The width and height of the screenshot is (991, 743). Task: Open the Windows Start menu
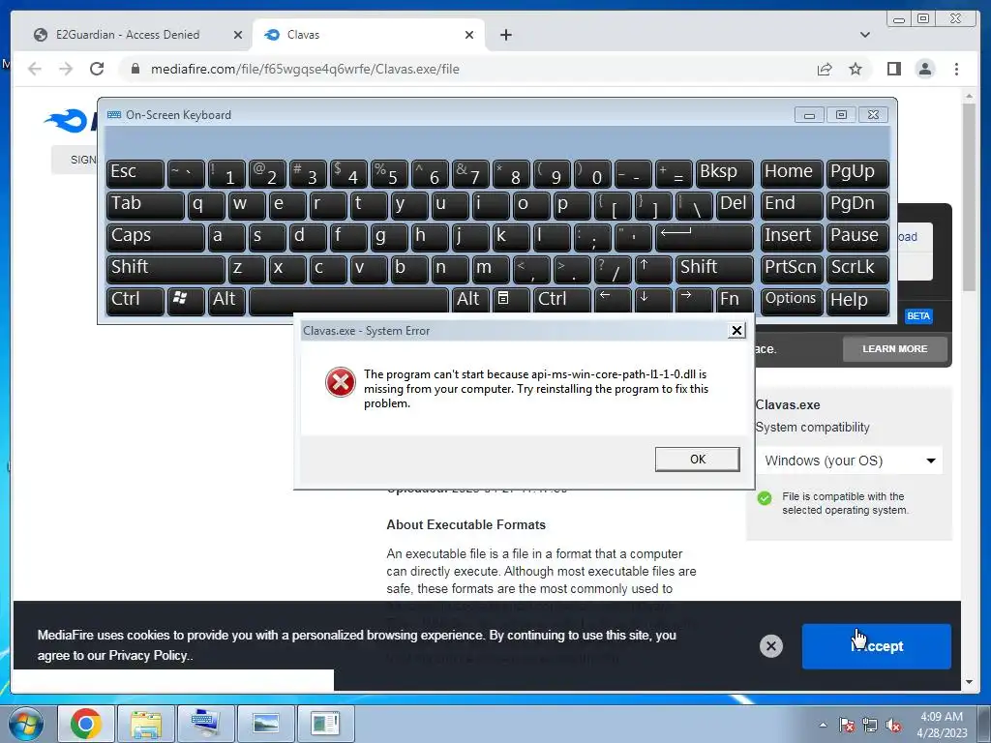[24, 724]
